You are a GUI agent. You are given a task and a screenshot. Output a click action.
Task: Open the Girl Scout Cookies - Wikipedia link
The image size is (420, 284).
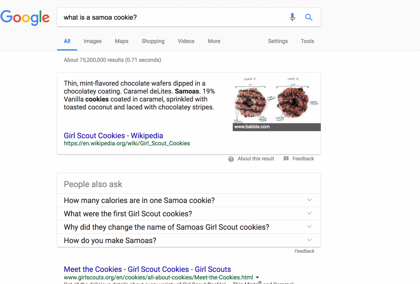pyautogui.click(x=113, y=136)
